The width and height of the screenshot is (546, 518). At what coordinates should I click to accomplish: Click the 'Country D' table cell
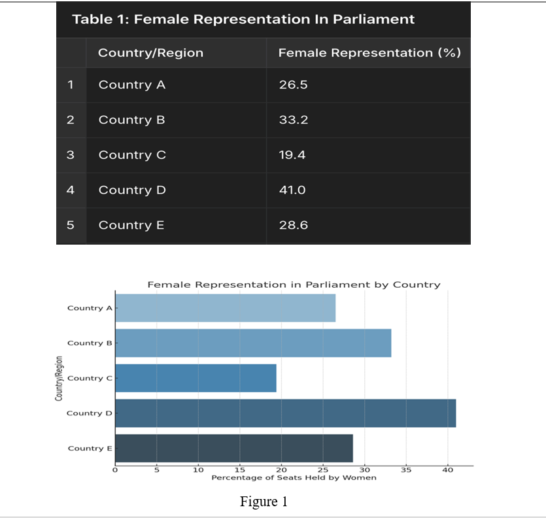pyautogui.click(x=132, y=190)
